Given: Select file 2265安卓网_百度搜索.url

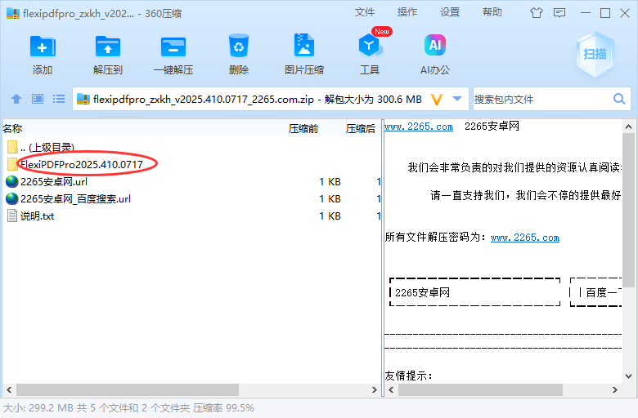Looking at the screenshot, I should click(76, 198).
